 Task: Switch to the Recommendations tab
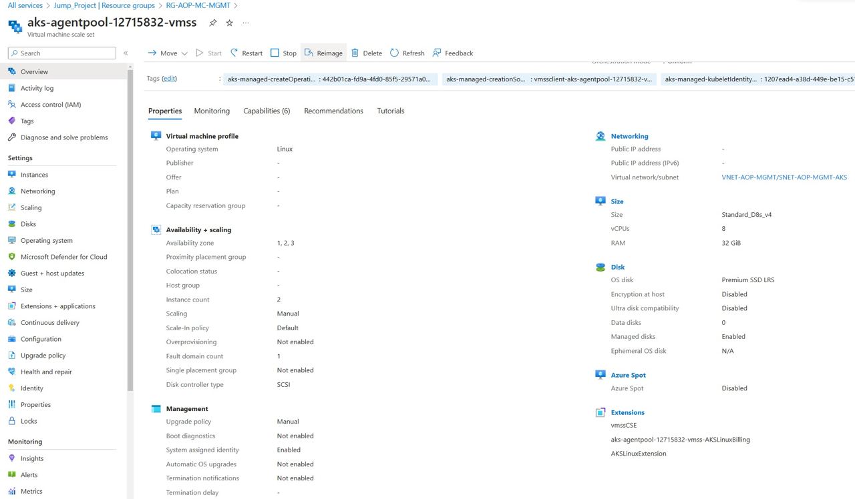pyautogui.click(x=333, y=111)
